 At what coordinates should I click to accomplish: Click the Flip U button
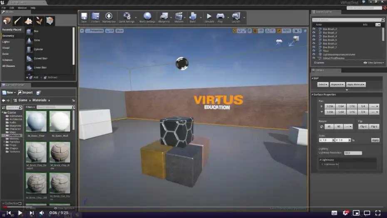point(363,127)
